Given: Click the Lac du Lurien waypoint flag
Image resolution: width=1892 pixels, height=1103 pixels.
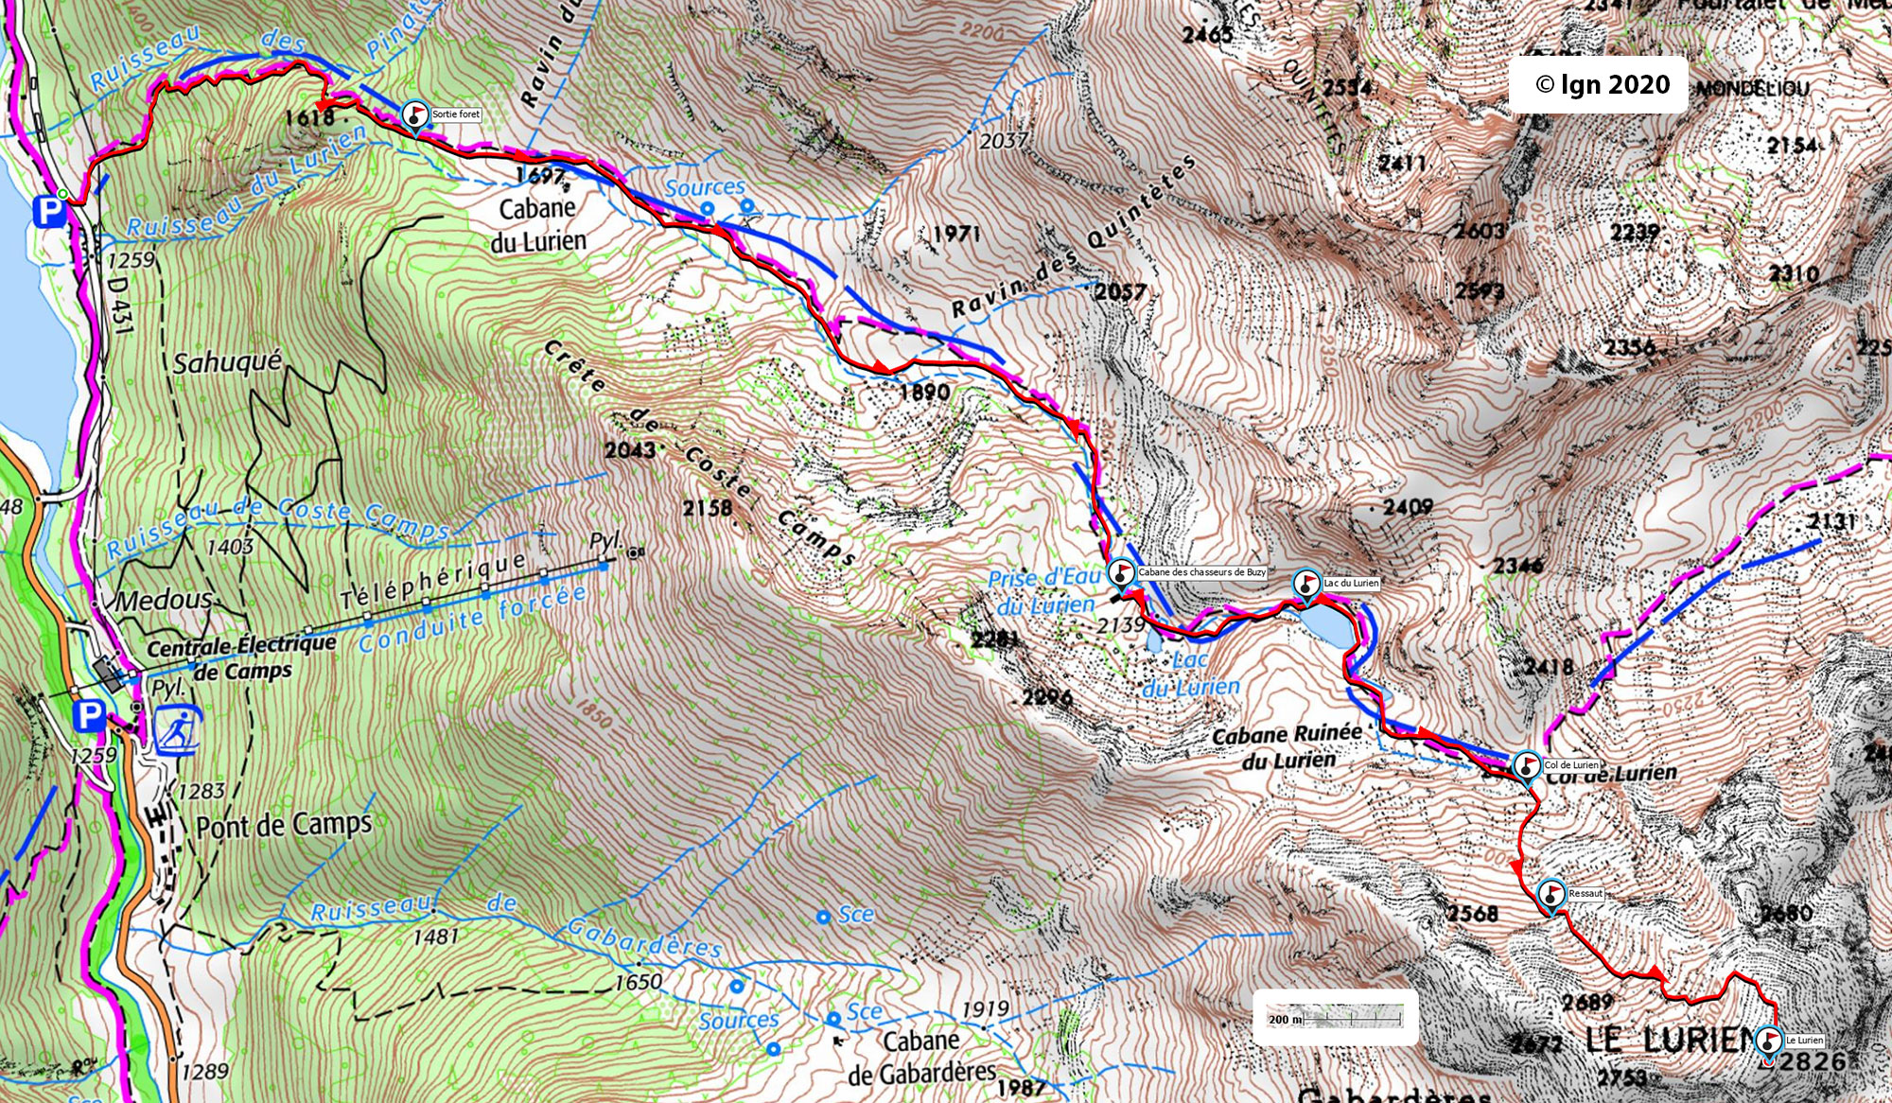Looking at the screenshot, I should tap(1306, 586).
